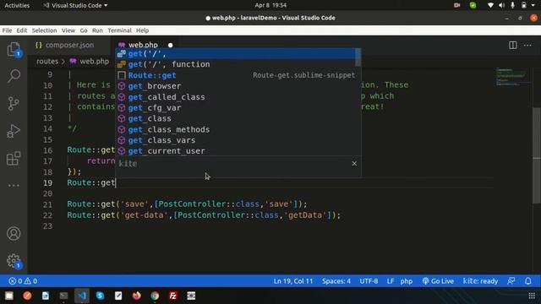Open the Explorer view in activity bar

pos(14,49)
